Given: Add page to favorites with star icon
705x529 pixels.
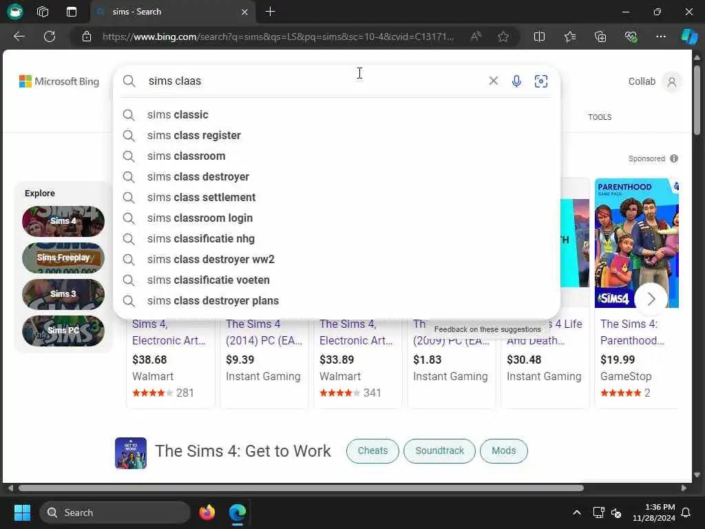Looking at the screenshot, I should click(503, 37).
